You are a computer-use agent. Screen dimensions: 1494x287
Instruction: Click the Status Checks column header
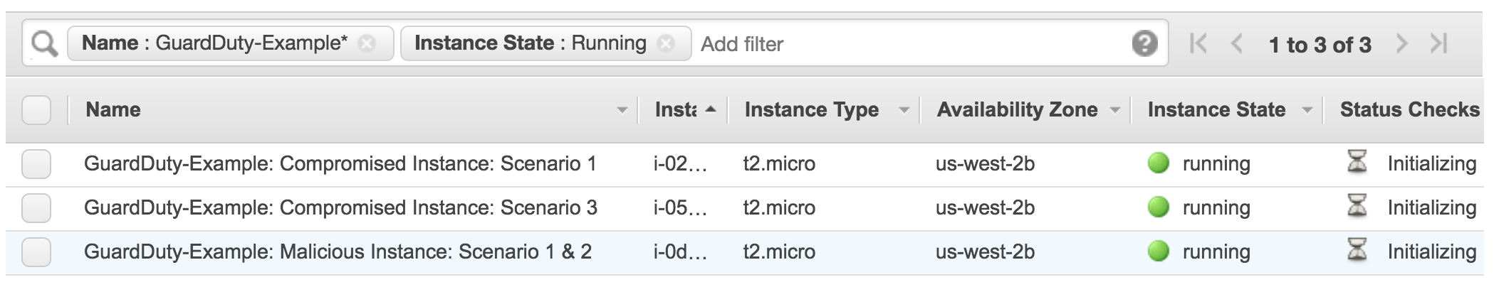pos(1409,109)
